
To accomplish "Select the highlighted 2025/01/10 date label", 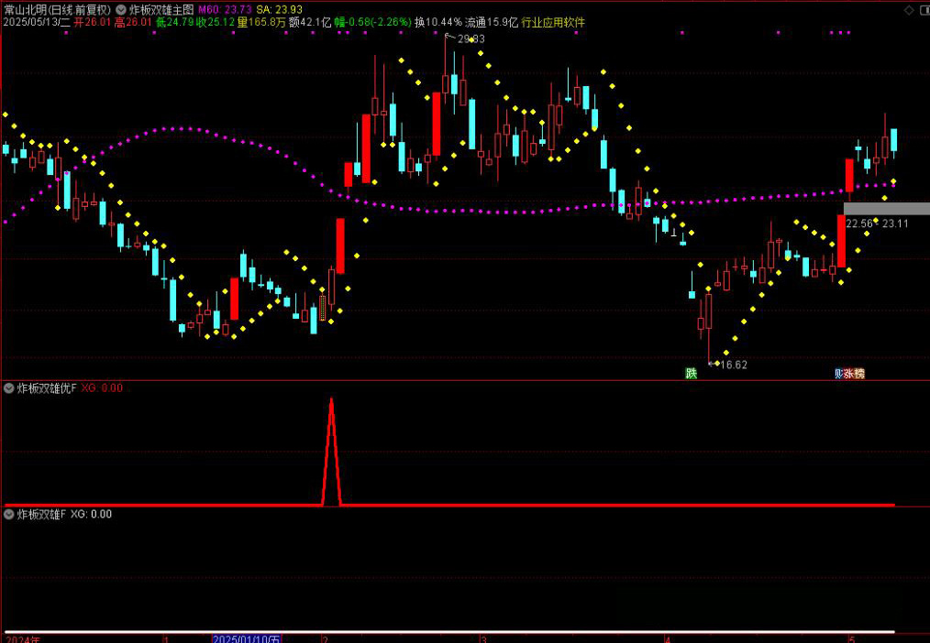I will pos(247,638).
